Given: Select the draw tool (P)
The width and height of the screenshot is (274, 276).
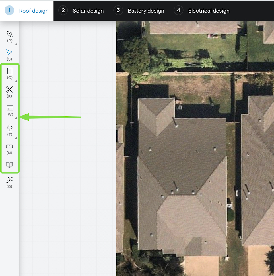Looking at the screenshot, I should 10,34.
